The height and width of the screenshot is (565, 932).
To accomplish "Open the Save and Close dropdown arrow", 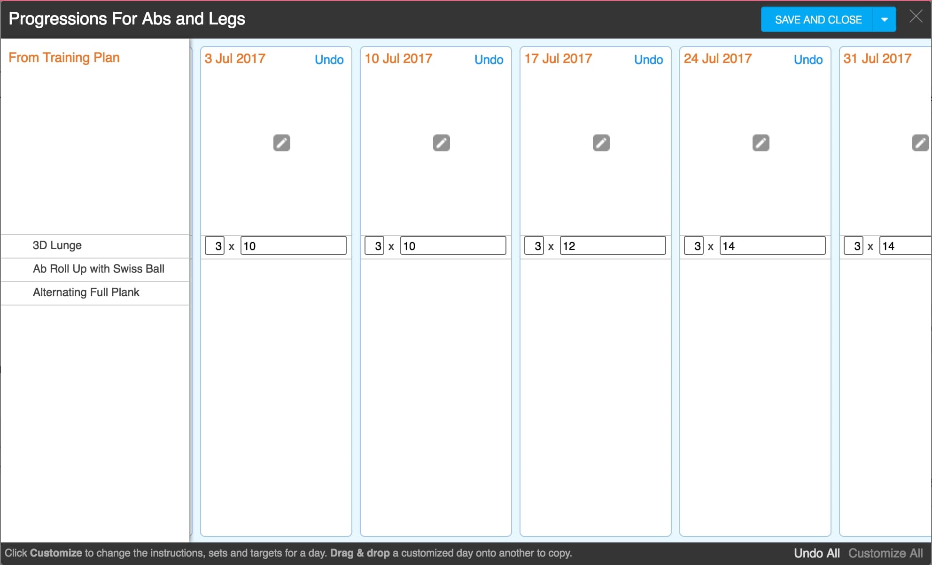I will (x=884, y=20).
